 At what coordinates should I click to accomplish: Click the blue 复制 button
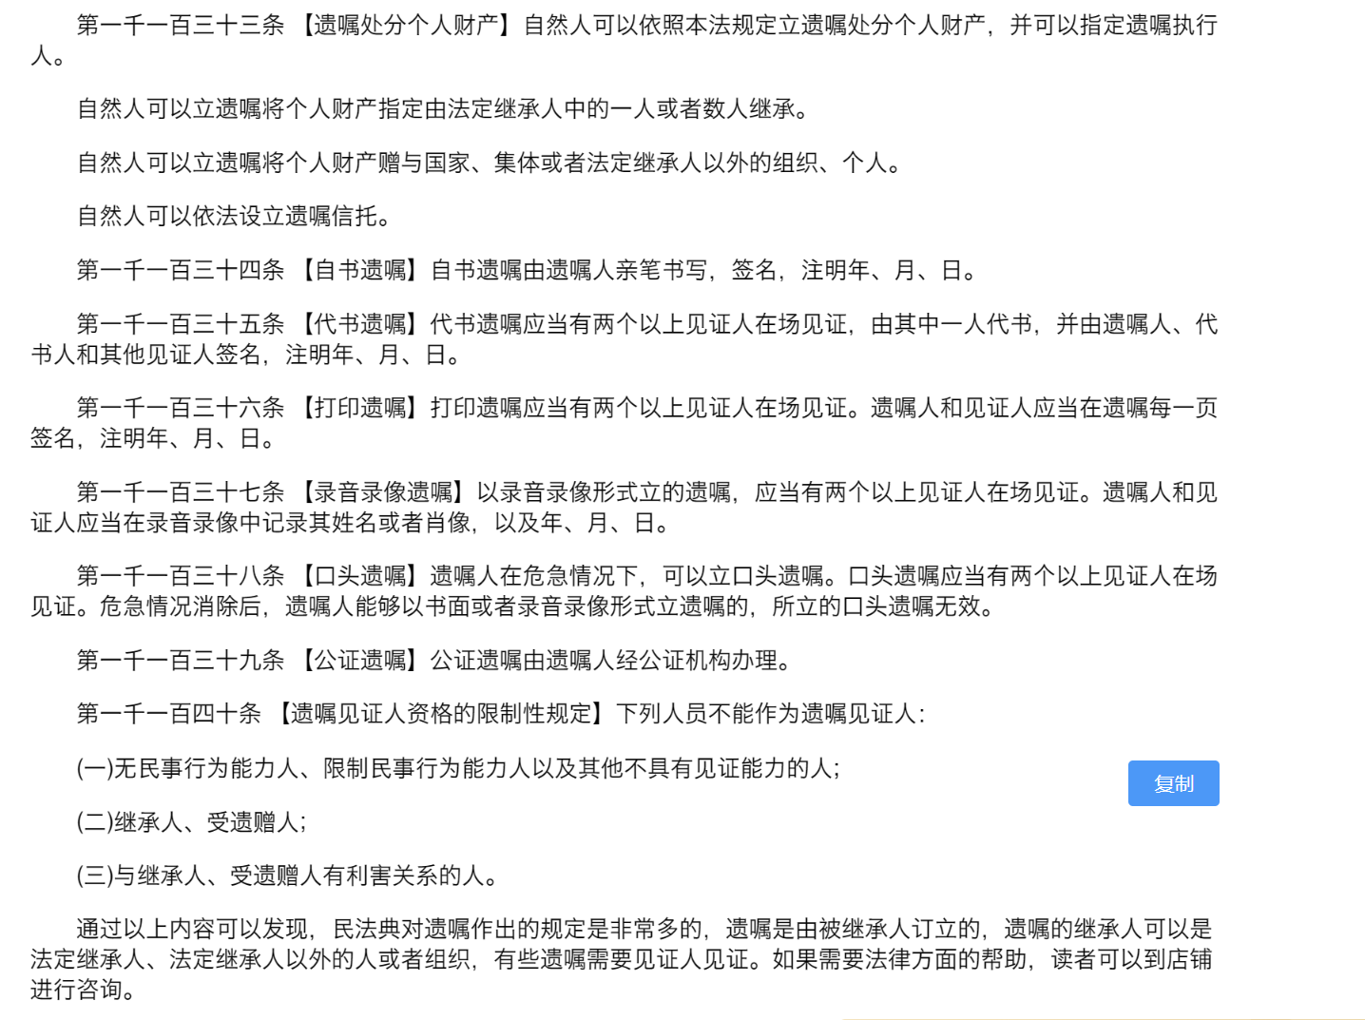pyautogui.click(x=1173, y=783)
